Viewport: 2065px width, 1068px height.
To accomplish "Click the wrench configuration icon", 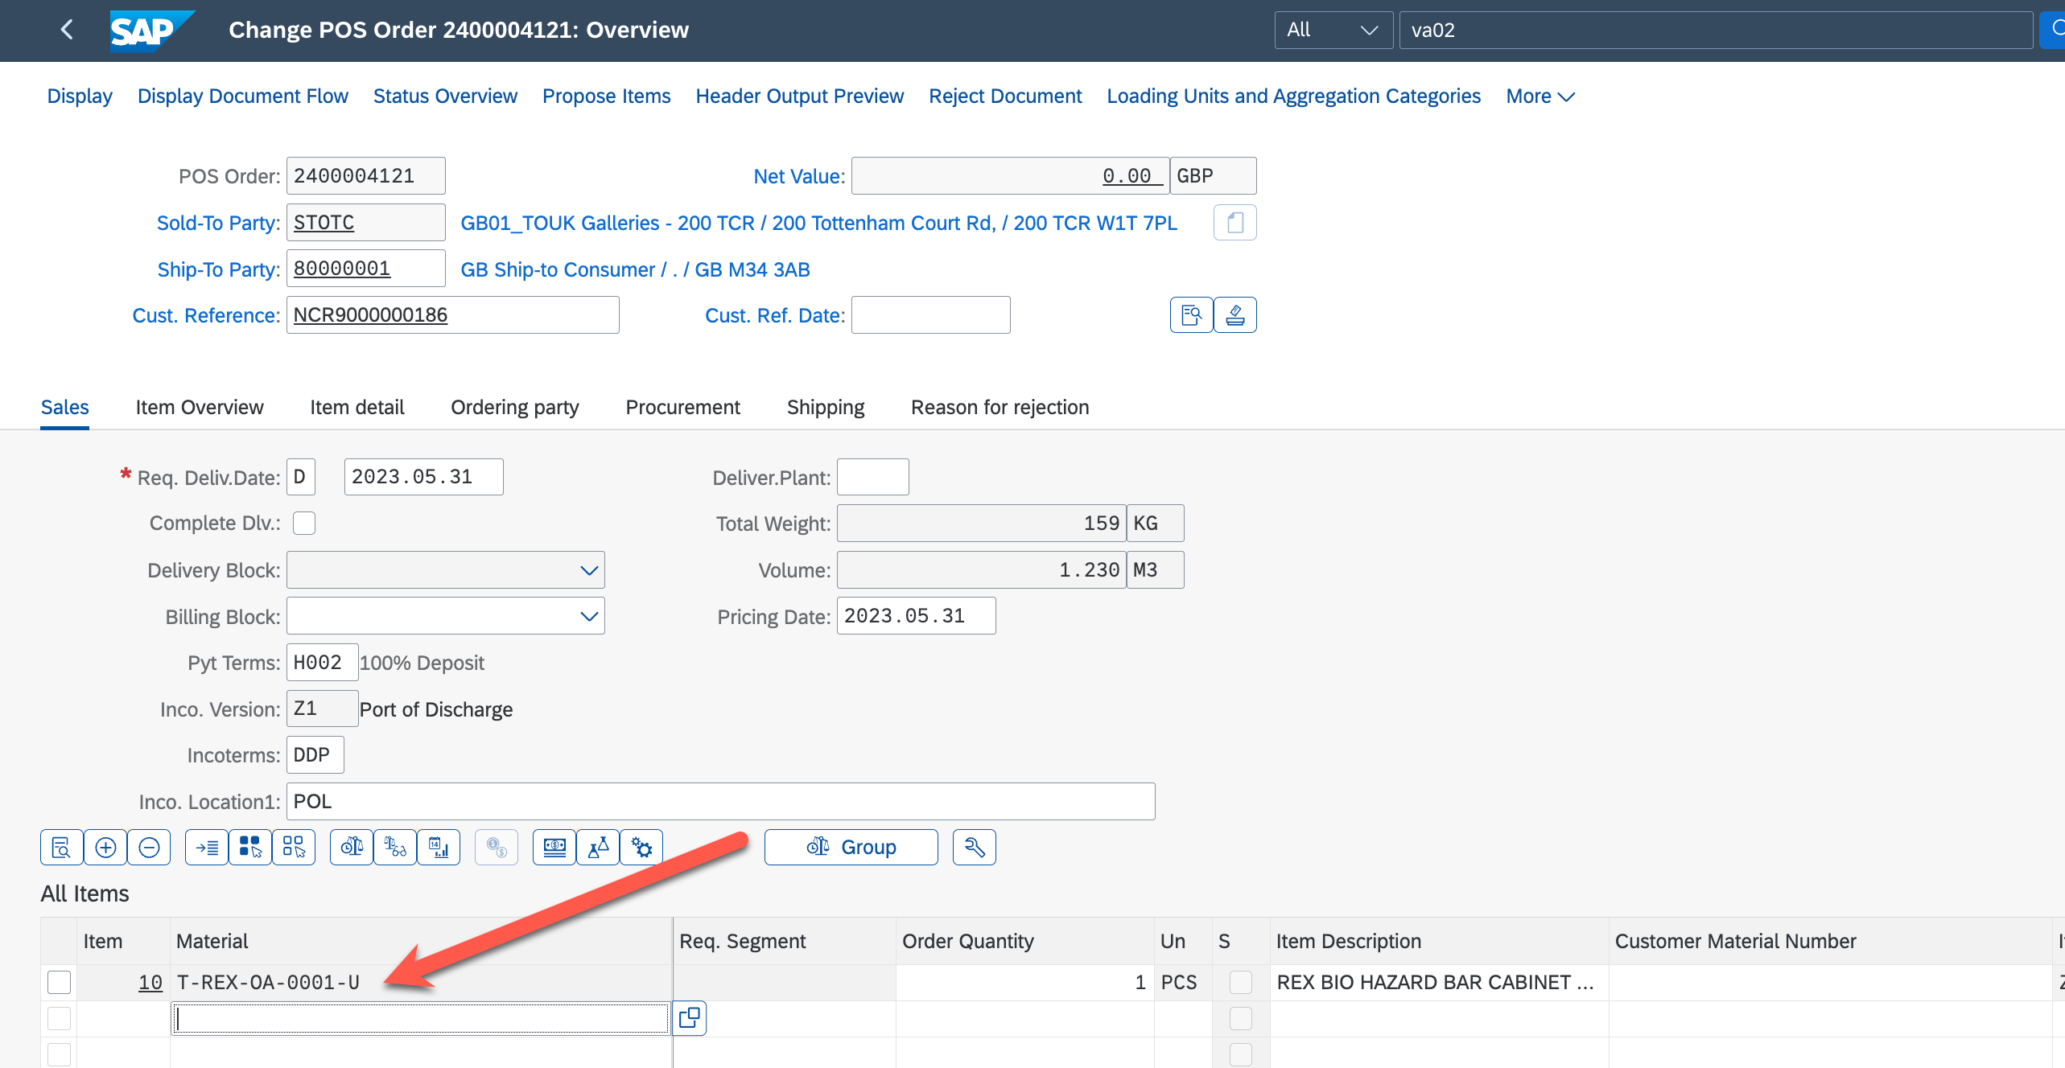I will (974, 848).
